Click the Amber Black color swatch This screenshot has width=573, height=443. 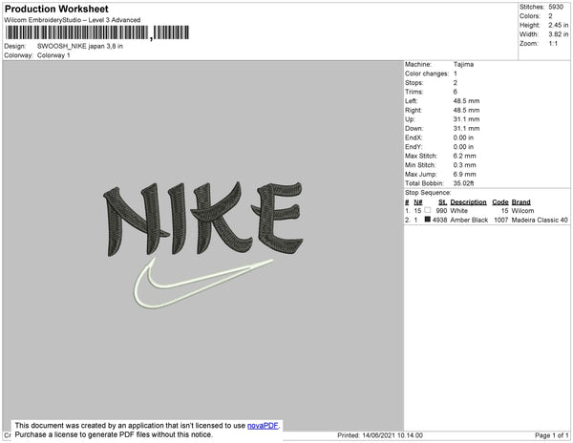[428, 220]
